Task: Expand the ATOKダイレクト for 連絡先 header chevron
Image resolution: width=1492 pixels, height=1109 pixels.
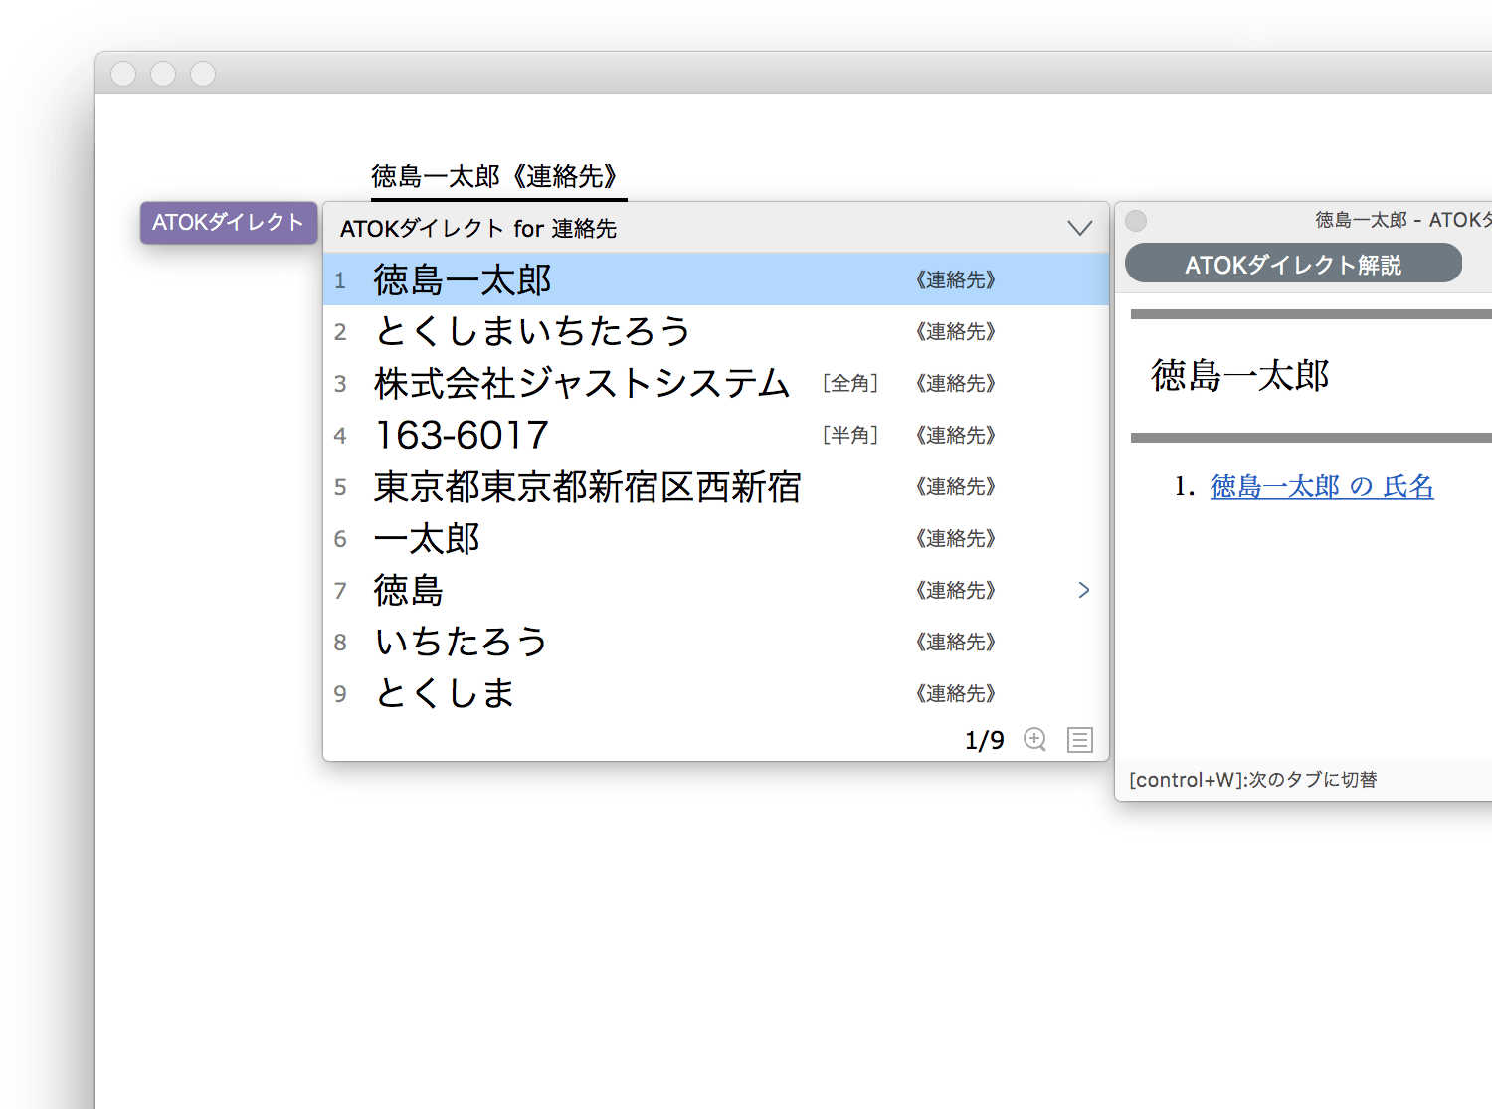Action: (x=1080, y=228)
